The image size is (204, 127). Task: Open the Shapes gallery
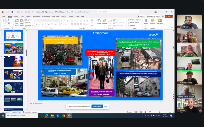tap(99, 22)
